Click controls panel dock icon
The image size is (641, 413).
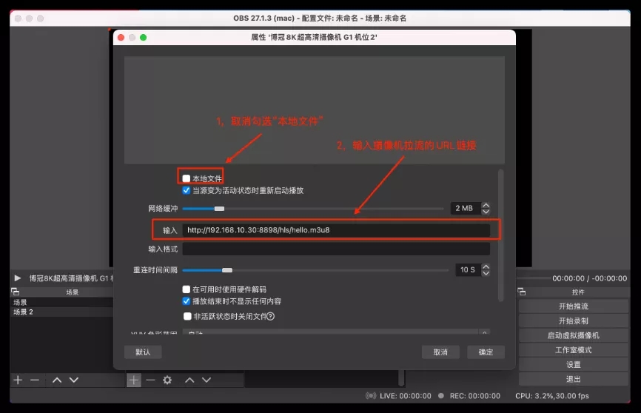click(x=522, y=292)
